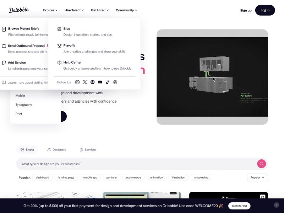Select the animation popular tag
The image size is (284, 213).
coord(157,177)
